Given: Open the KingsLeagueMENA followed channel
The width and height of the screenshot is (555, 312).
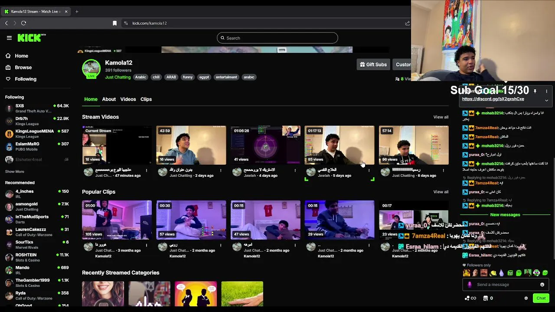Looking at the screenshot, I should tap(37, 133).
